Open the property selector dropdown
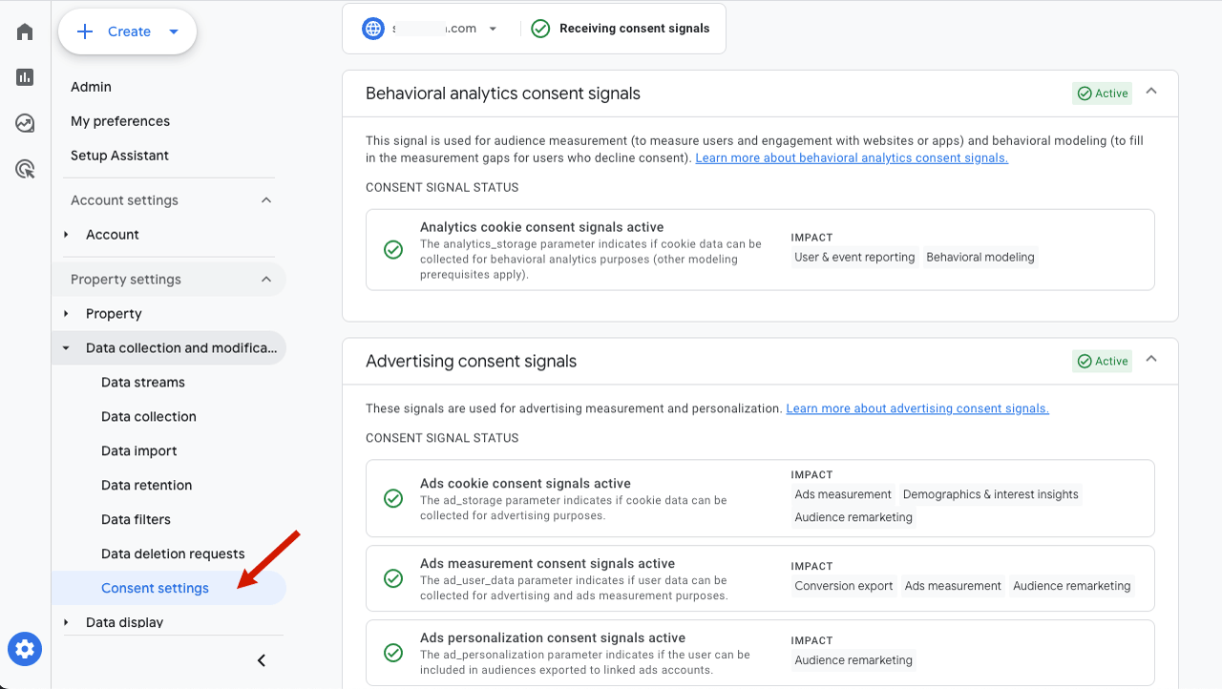The width and height of the screenshot is (1222, 689). [493, 29]
